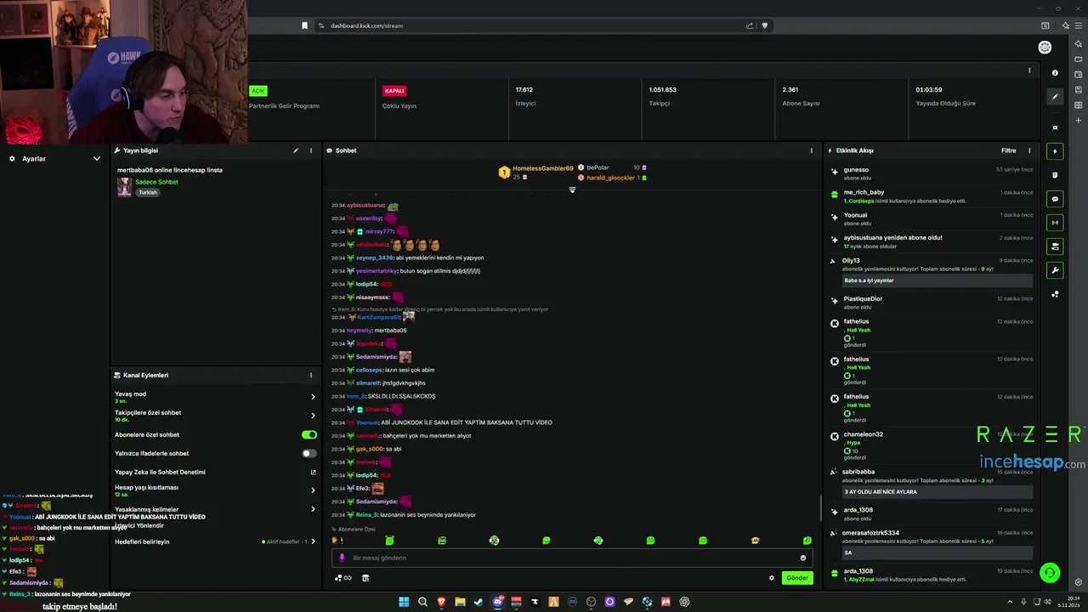Screen dimensions: 1088x612
Task: Open the info panel icon in right sidebar
Action: point(1055,73)
